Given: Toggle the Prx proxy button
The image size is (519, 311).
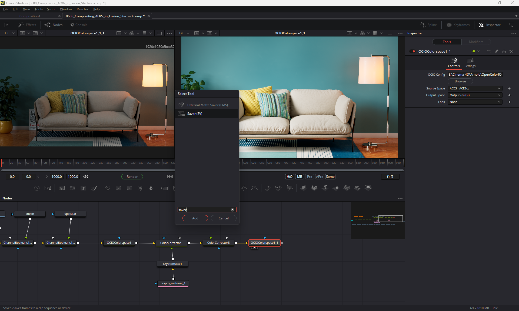Looking at the screenshot, I should (x=310, y=176).
